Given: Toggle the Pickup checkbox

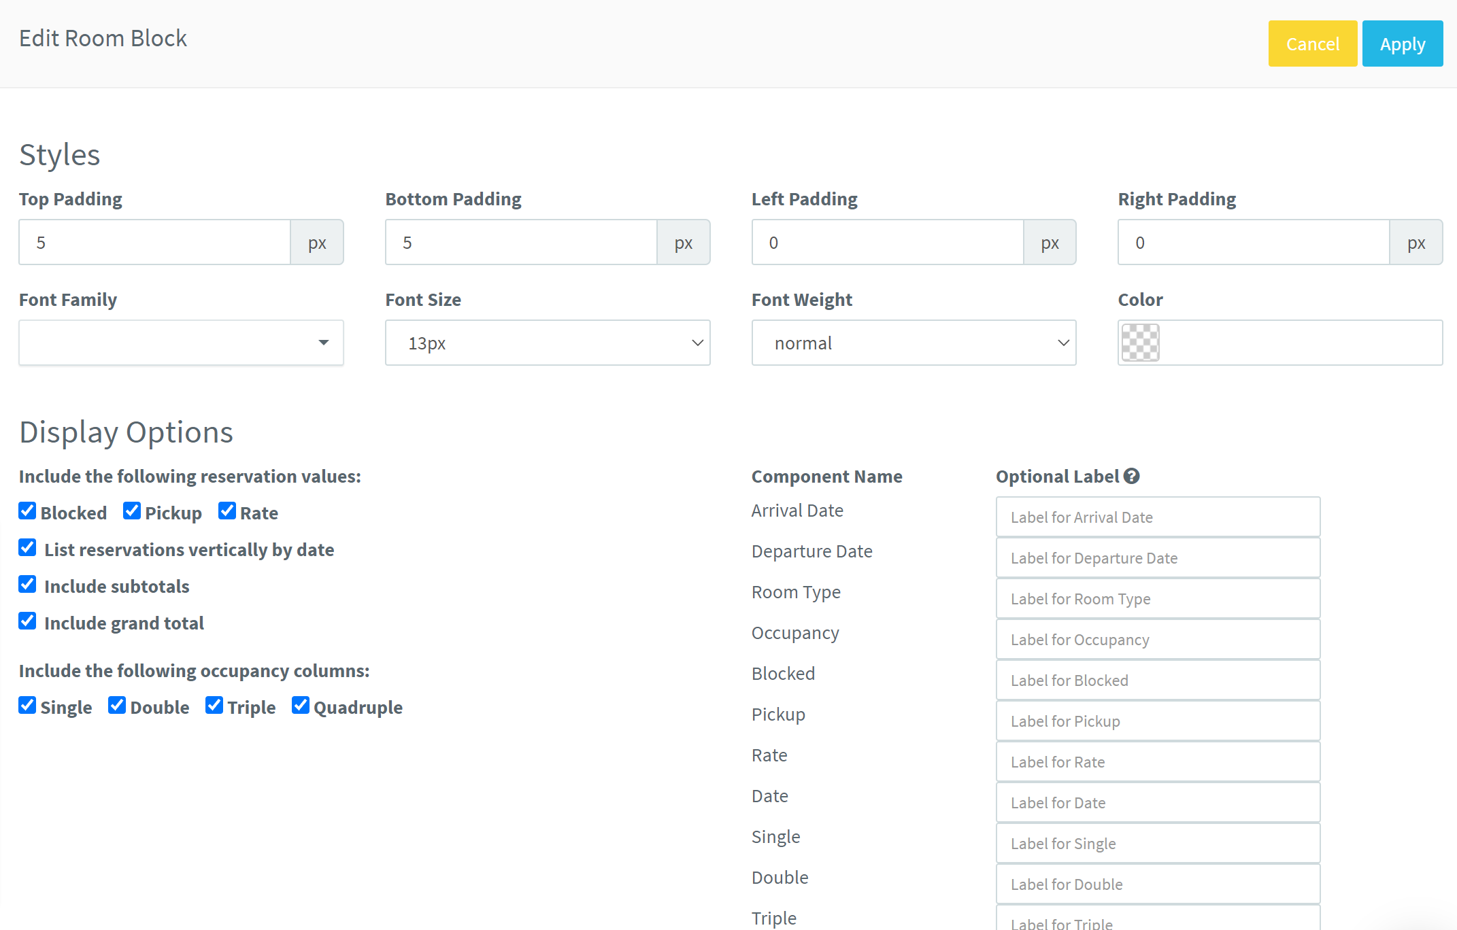Looking at the screenshot, I should click(x=132, y=511).
